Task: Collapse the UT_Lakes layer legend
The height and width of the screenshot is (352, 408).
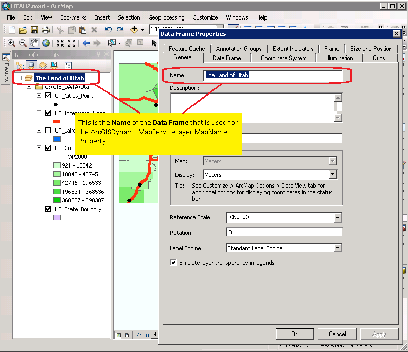Action: click(39, 130)
